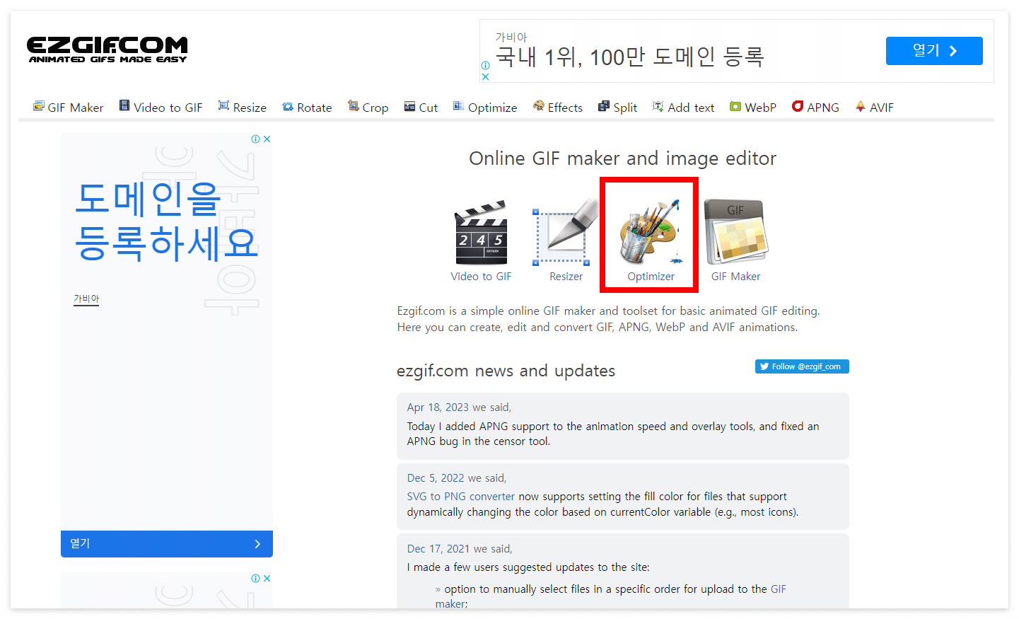
Task: Click the Split icon in the nav bar
Action: coord(604,106)
